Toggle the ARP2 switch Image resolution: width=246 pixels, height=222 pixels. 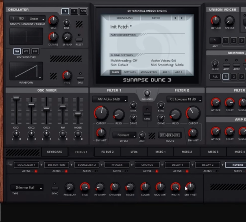click(x=236, y=65)
